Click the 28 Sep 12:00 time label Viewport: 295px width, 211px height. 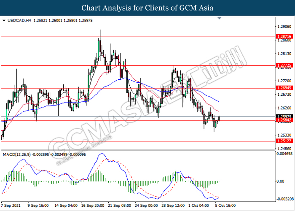pos(173,206)
